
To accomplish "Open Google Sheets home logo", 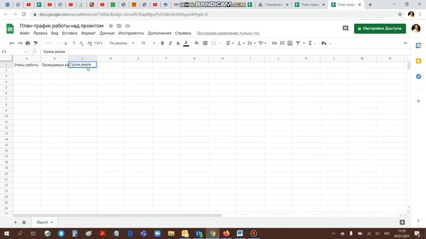I will pos(10,29).
